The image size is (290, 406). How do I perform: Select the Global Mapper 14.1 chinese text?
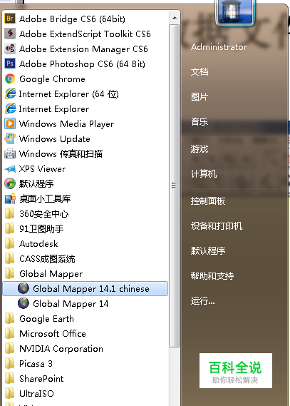tap(91, 289)
